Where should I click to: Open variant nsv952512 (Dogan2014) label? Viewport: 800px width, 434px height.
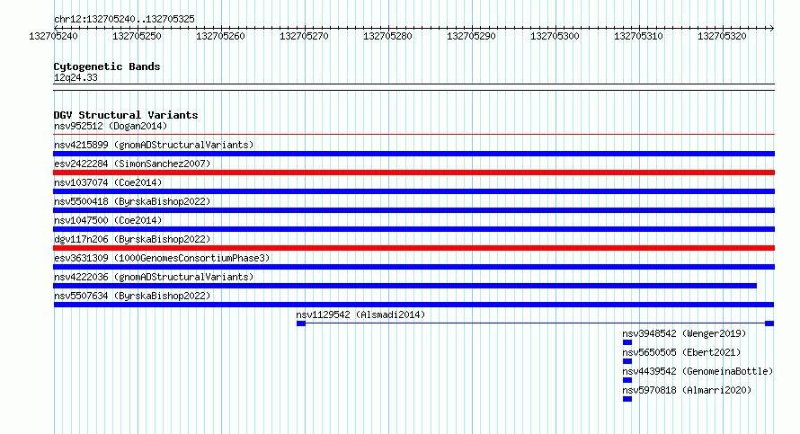111,126
